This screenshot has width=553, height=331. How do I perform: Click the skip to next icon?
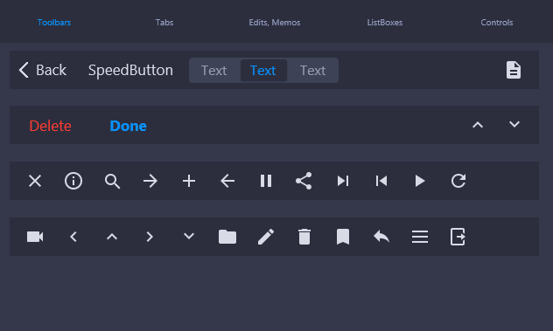tap(343, 181)
